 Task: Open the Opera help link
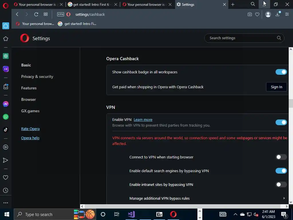point(30,138)
